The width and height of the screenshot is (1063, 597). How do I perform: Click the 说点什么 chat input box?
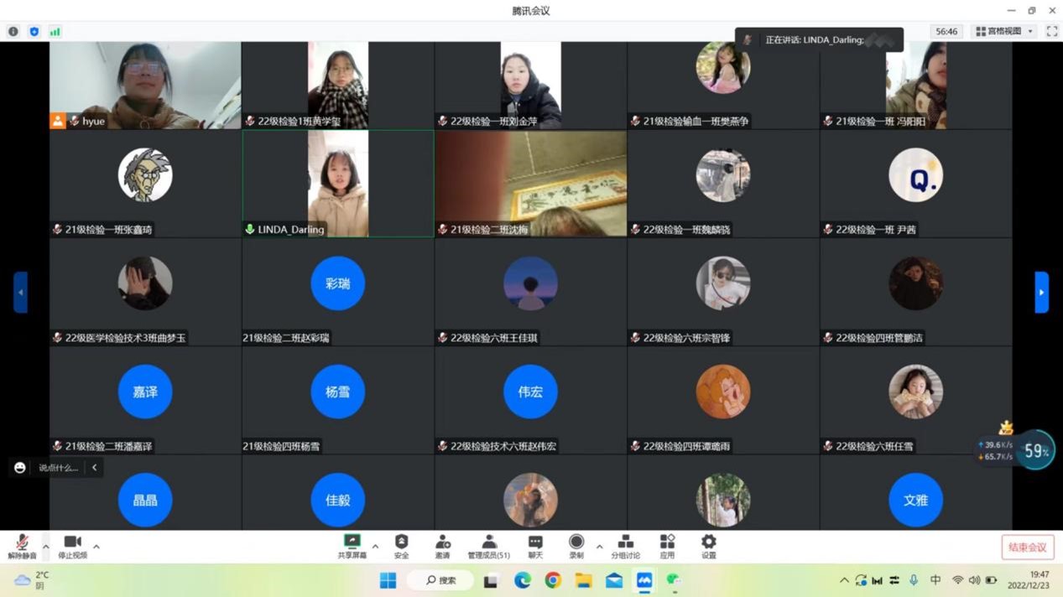pyautogui.click(x=59, y=468)
